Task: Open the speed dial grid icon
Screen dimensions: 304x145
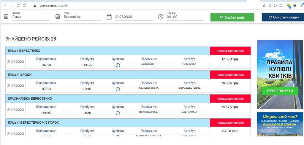Action: pyautogui.click(x=25, y=5)
